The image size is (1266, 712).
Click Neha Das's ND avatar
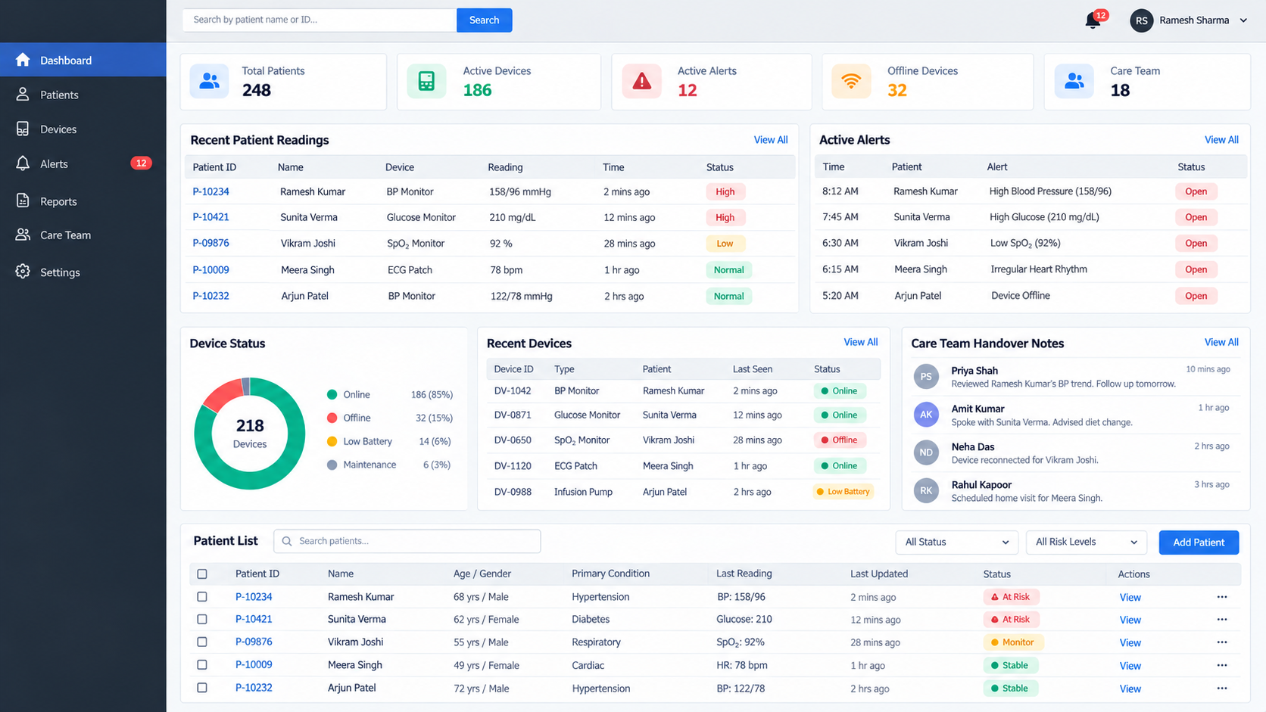(926, 452)
